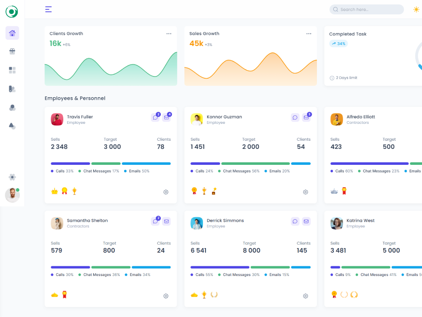Open Sales Growth three-dot menu
422x317 pixels.
(309, 34)
